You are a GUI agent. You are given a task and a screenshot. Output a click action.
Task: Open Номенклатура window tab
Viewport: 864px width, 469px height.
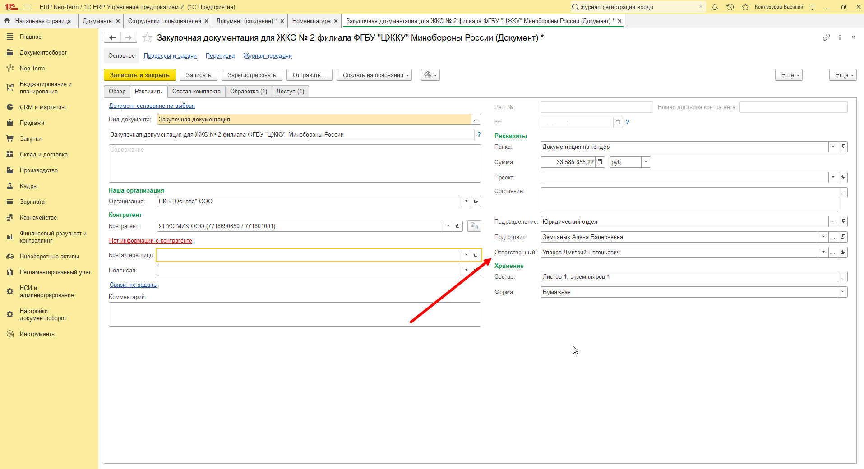311,21
